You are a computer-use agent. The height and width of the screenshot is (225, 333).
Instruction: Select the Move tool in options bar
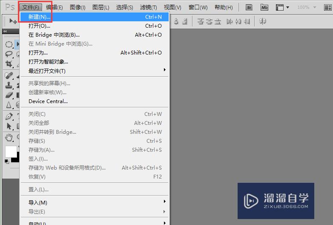pos(13,21)
